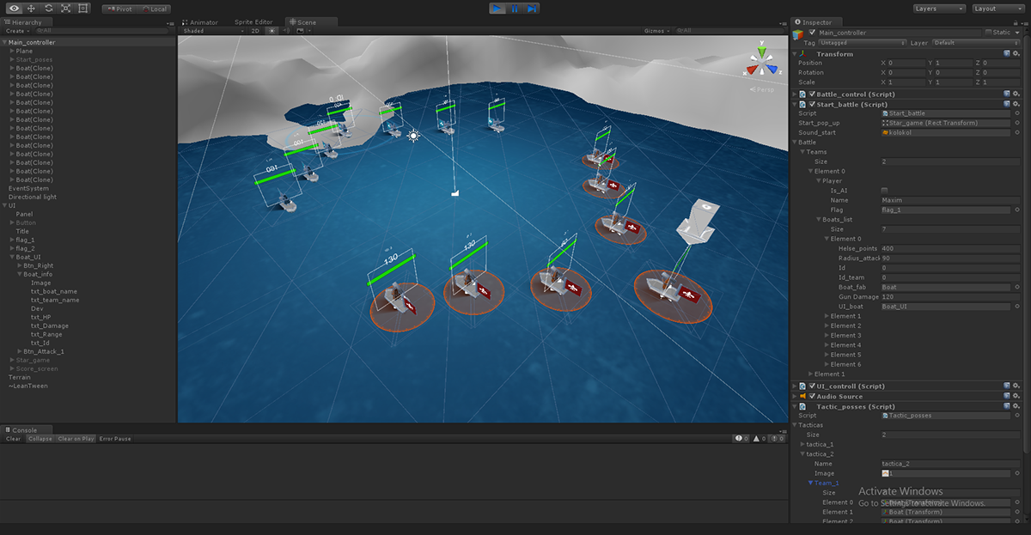The width and height of the screenshot is (1031, 535).
Task: Click console Clear on Play button
Action: tap(76, 439)
